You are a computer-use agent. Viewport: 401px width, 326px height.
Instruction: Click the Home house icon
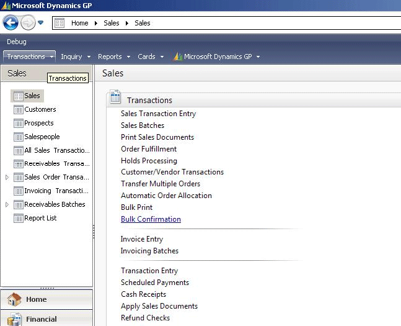coord(14,299)
